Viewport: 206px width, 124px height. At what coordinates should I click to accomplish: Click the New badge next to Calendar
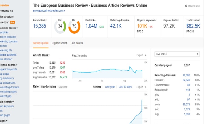12,22
